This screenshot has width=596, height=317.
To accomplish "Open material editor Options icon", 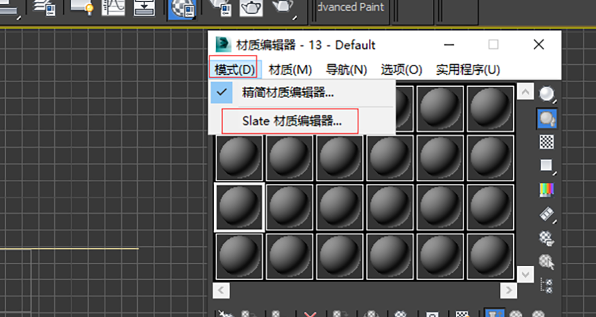I will (546, 238).
